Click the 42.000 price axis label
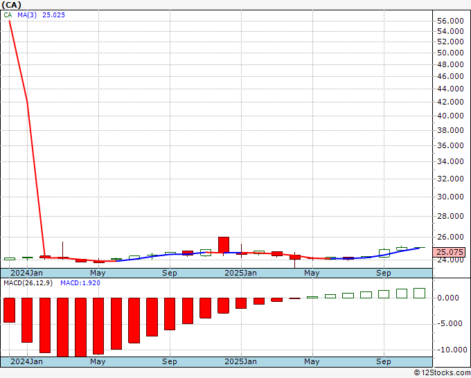 point(450,102)
